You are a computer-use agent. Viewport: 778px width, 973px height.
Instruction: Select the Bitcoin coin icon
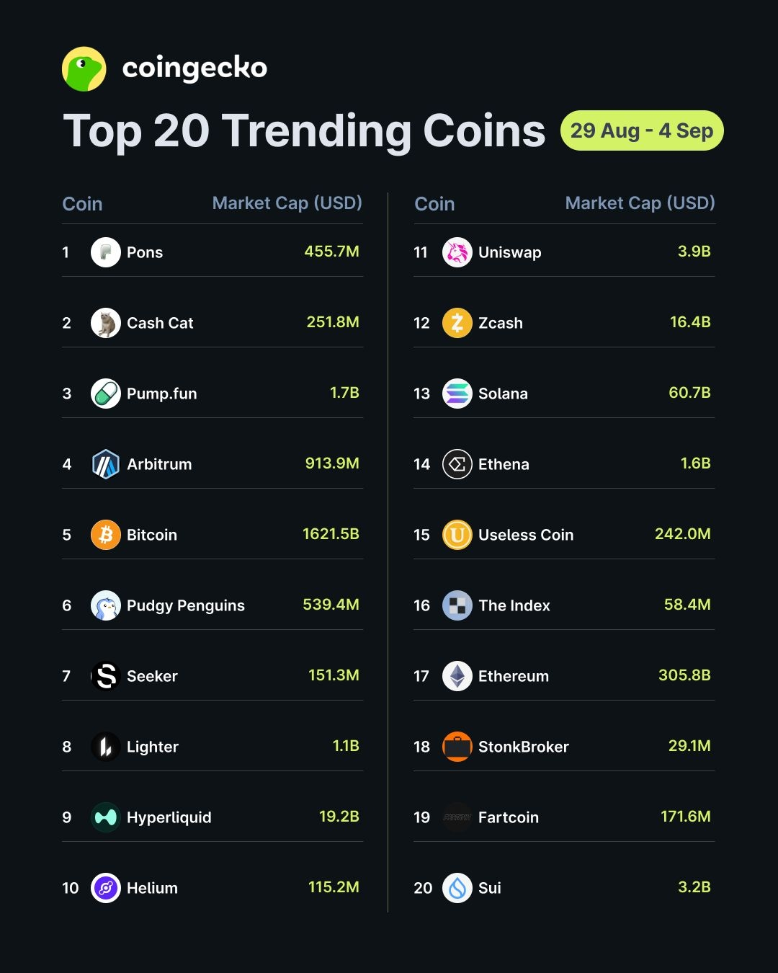point(106,535)
